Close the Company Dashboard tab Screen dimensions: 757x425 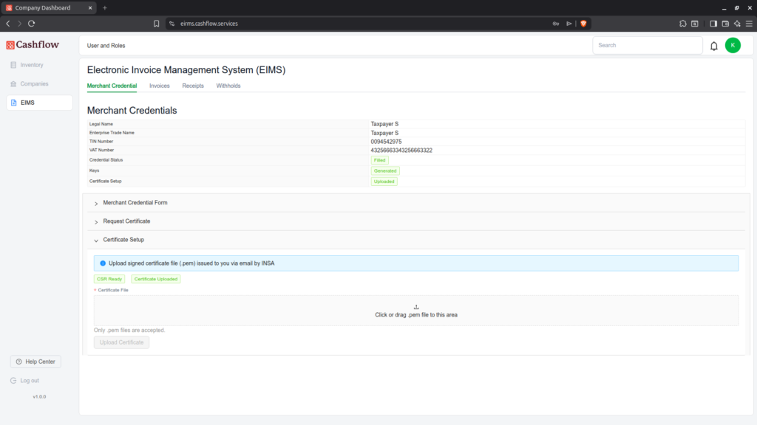(89, 7)
